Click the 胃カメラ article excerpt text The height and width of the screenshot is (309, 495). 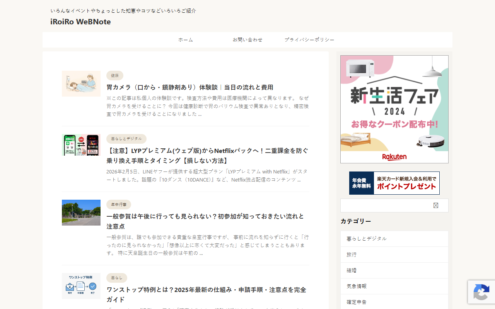click(x=208, y=106)
